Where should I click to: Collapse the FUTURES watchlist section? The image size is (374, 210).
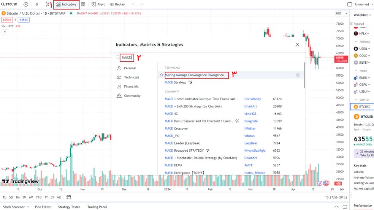[x=356, y=42]
